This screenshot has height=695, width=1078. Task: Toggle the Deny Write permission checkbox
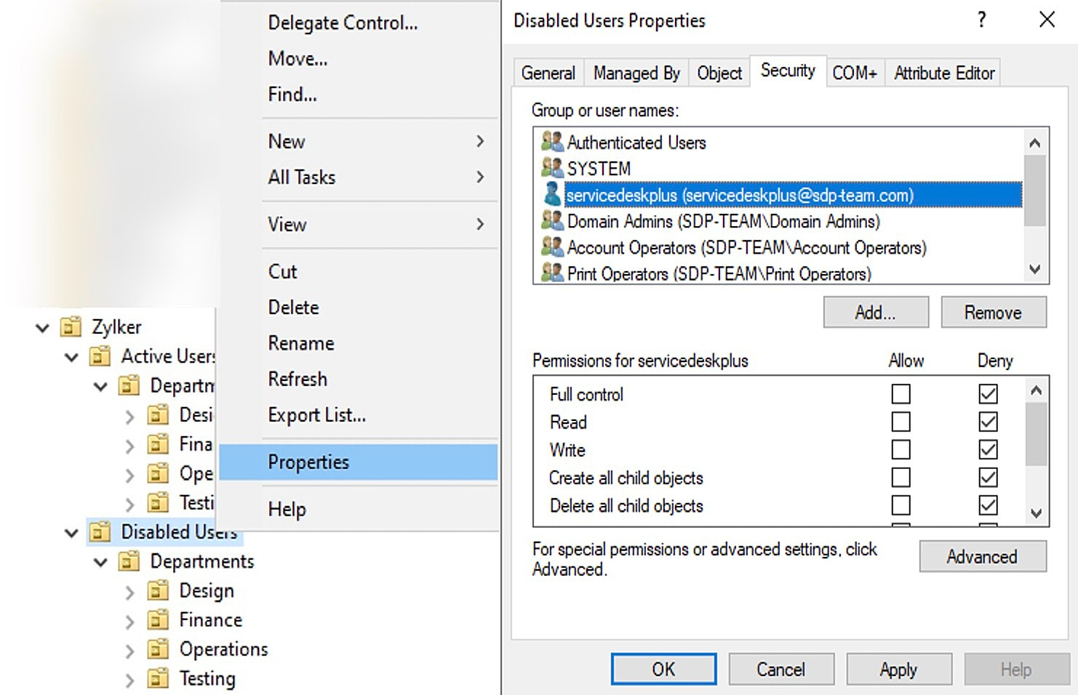(988, 450)
